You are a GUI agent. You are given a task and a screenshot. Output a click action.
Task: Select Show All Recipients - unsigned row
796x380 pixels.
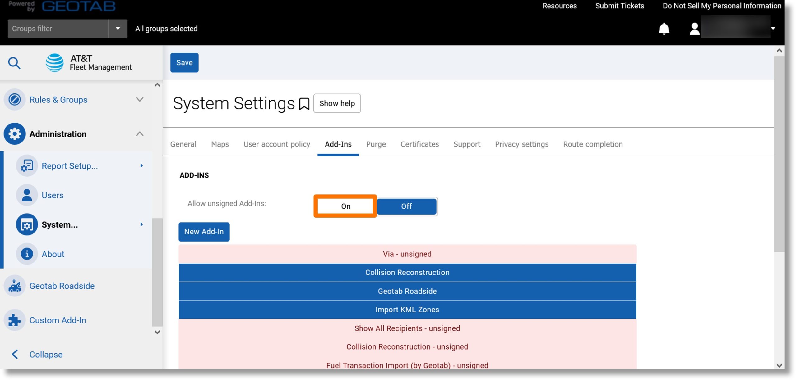click(407, 328)
